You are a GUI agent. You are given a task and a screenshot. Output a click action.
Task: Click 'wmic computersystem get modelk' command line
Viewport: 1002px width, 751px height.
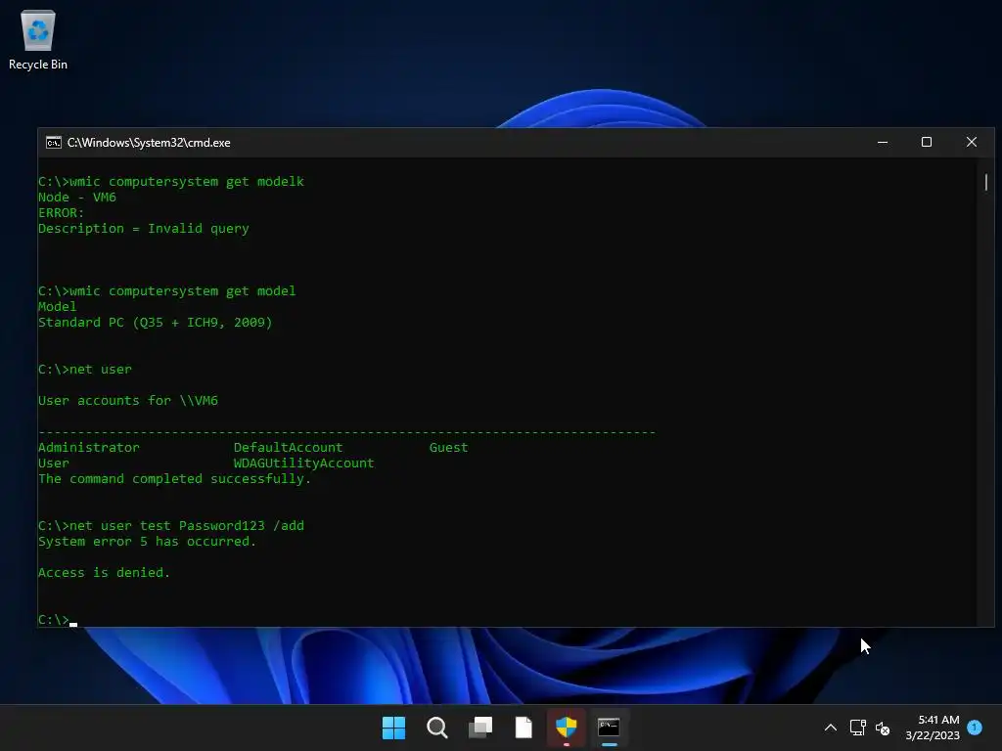171,181
